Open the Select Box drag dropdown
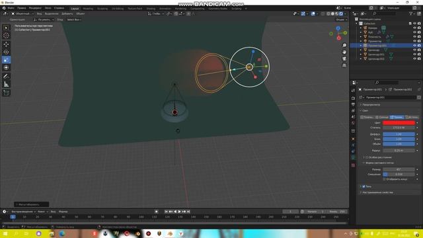Image resolution: width=423 pixels, height=238 pixels. [73, 20]
